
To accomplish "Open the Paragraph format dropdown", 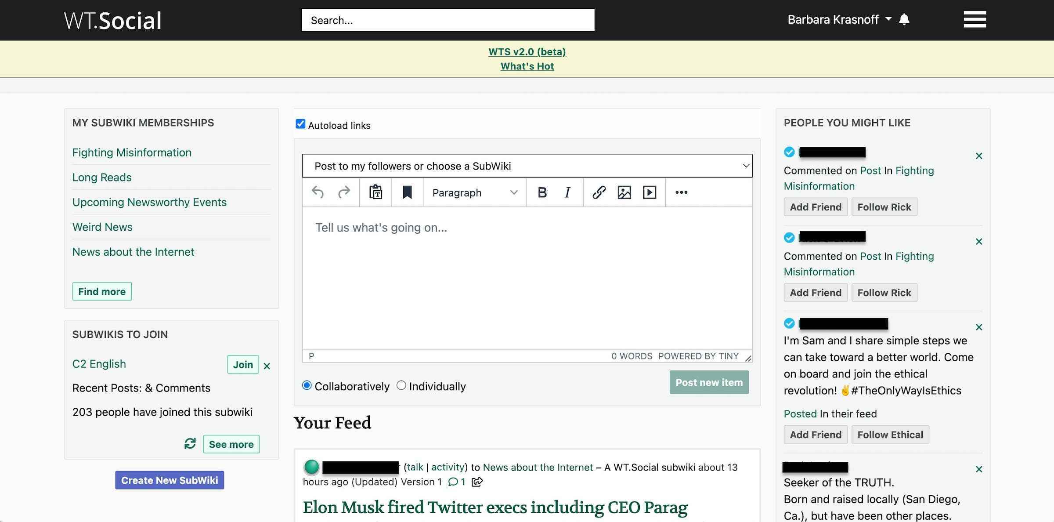I will [x=475, y=192].
